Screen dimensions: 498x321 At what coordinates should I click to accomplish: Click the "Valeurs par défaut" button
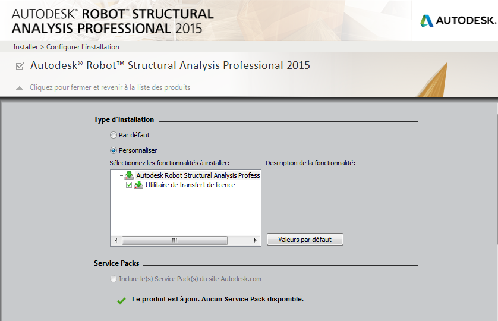[x=305, y=240]
